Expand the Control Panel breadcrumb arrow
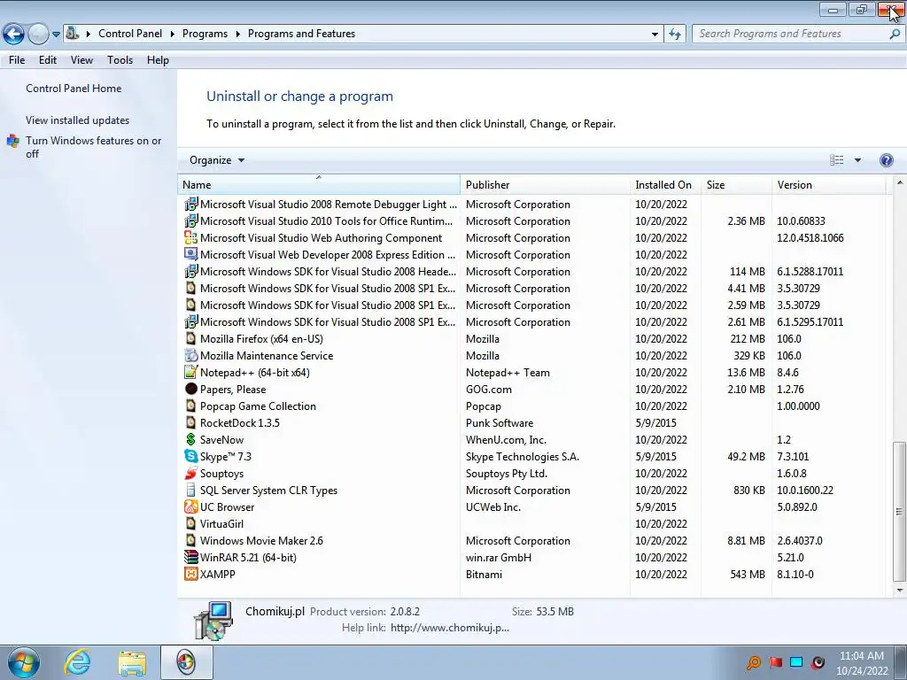The image size is (907, 680). coord(173,34)
